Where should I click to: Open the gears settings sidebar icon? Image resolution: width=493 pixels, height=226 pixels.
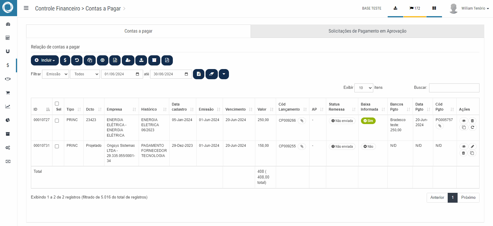8,148
